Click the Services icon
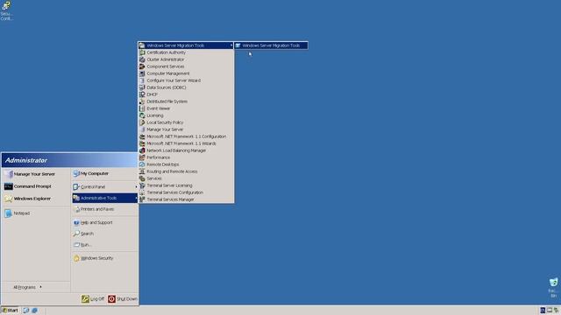561x315 pixels. 142,178
